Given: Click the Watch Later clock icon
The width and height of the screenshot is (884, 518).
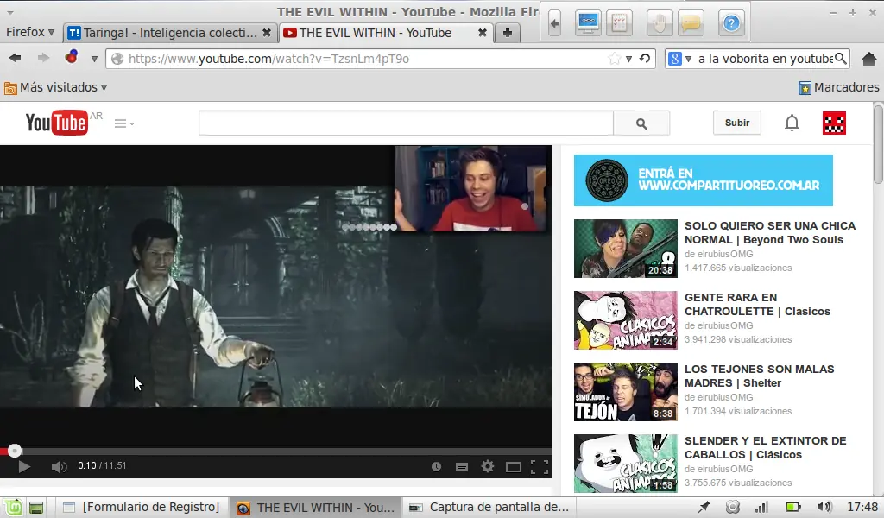Looking at the screenshot, I should click(436, 467).
